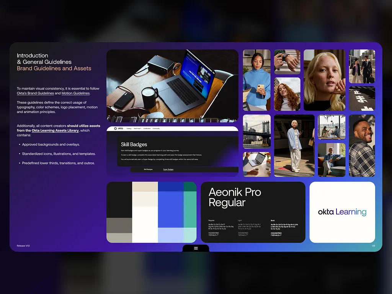
Task: Select the bridge and skyline photo
Action: pyautogui.click(x=256, y=132)
